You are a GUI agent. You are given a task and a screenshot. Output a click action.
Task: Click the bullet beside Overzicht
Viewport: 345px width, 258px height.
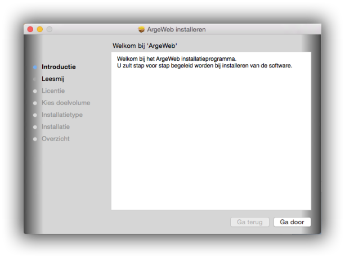(x=35, y=139)
